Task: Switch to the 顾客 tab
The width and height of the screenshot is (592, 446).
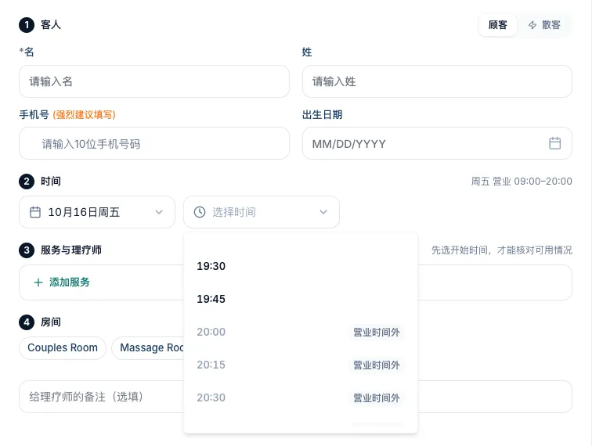Action: tap(497, 25)
